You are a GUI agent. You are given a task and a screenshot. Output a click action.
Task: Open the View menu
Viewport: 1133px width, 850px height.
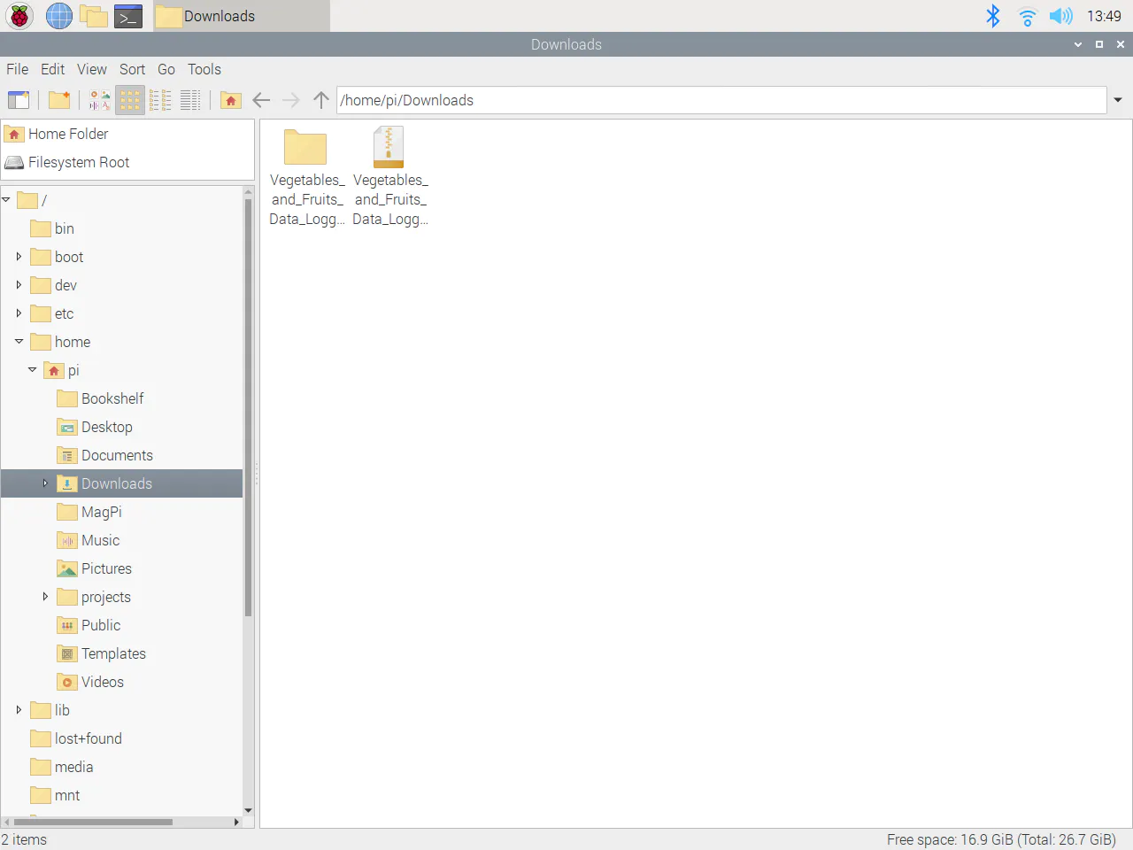[x=92, y=69]
